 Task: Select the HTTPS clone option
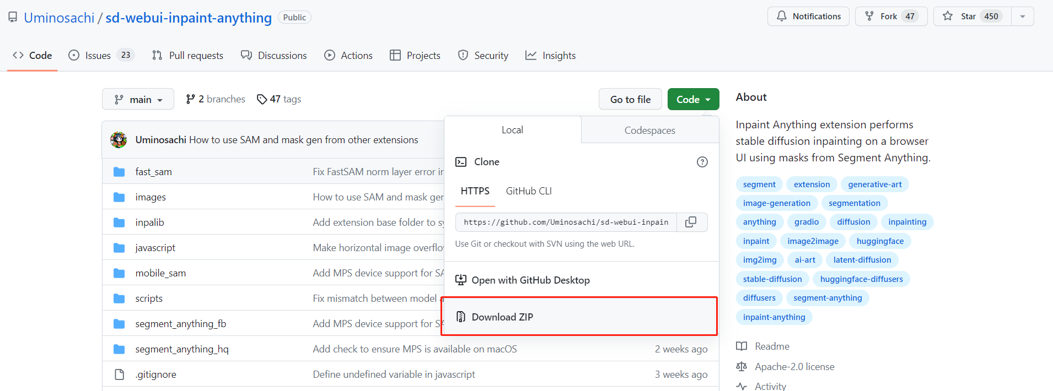pyautogui.click(x=475, y=191)
